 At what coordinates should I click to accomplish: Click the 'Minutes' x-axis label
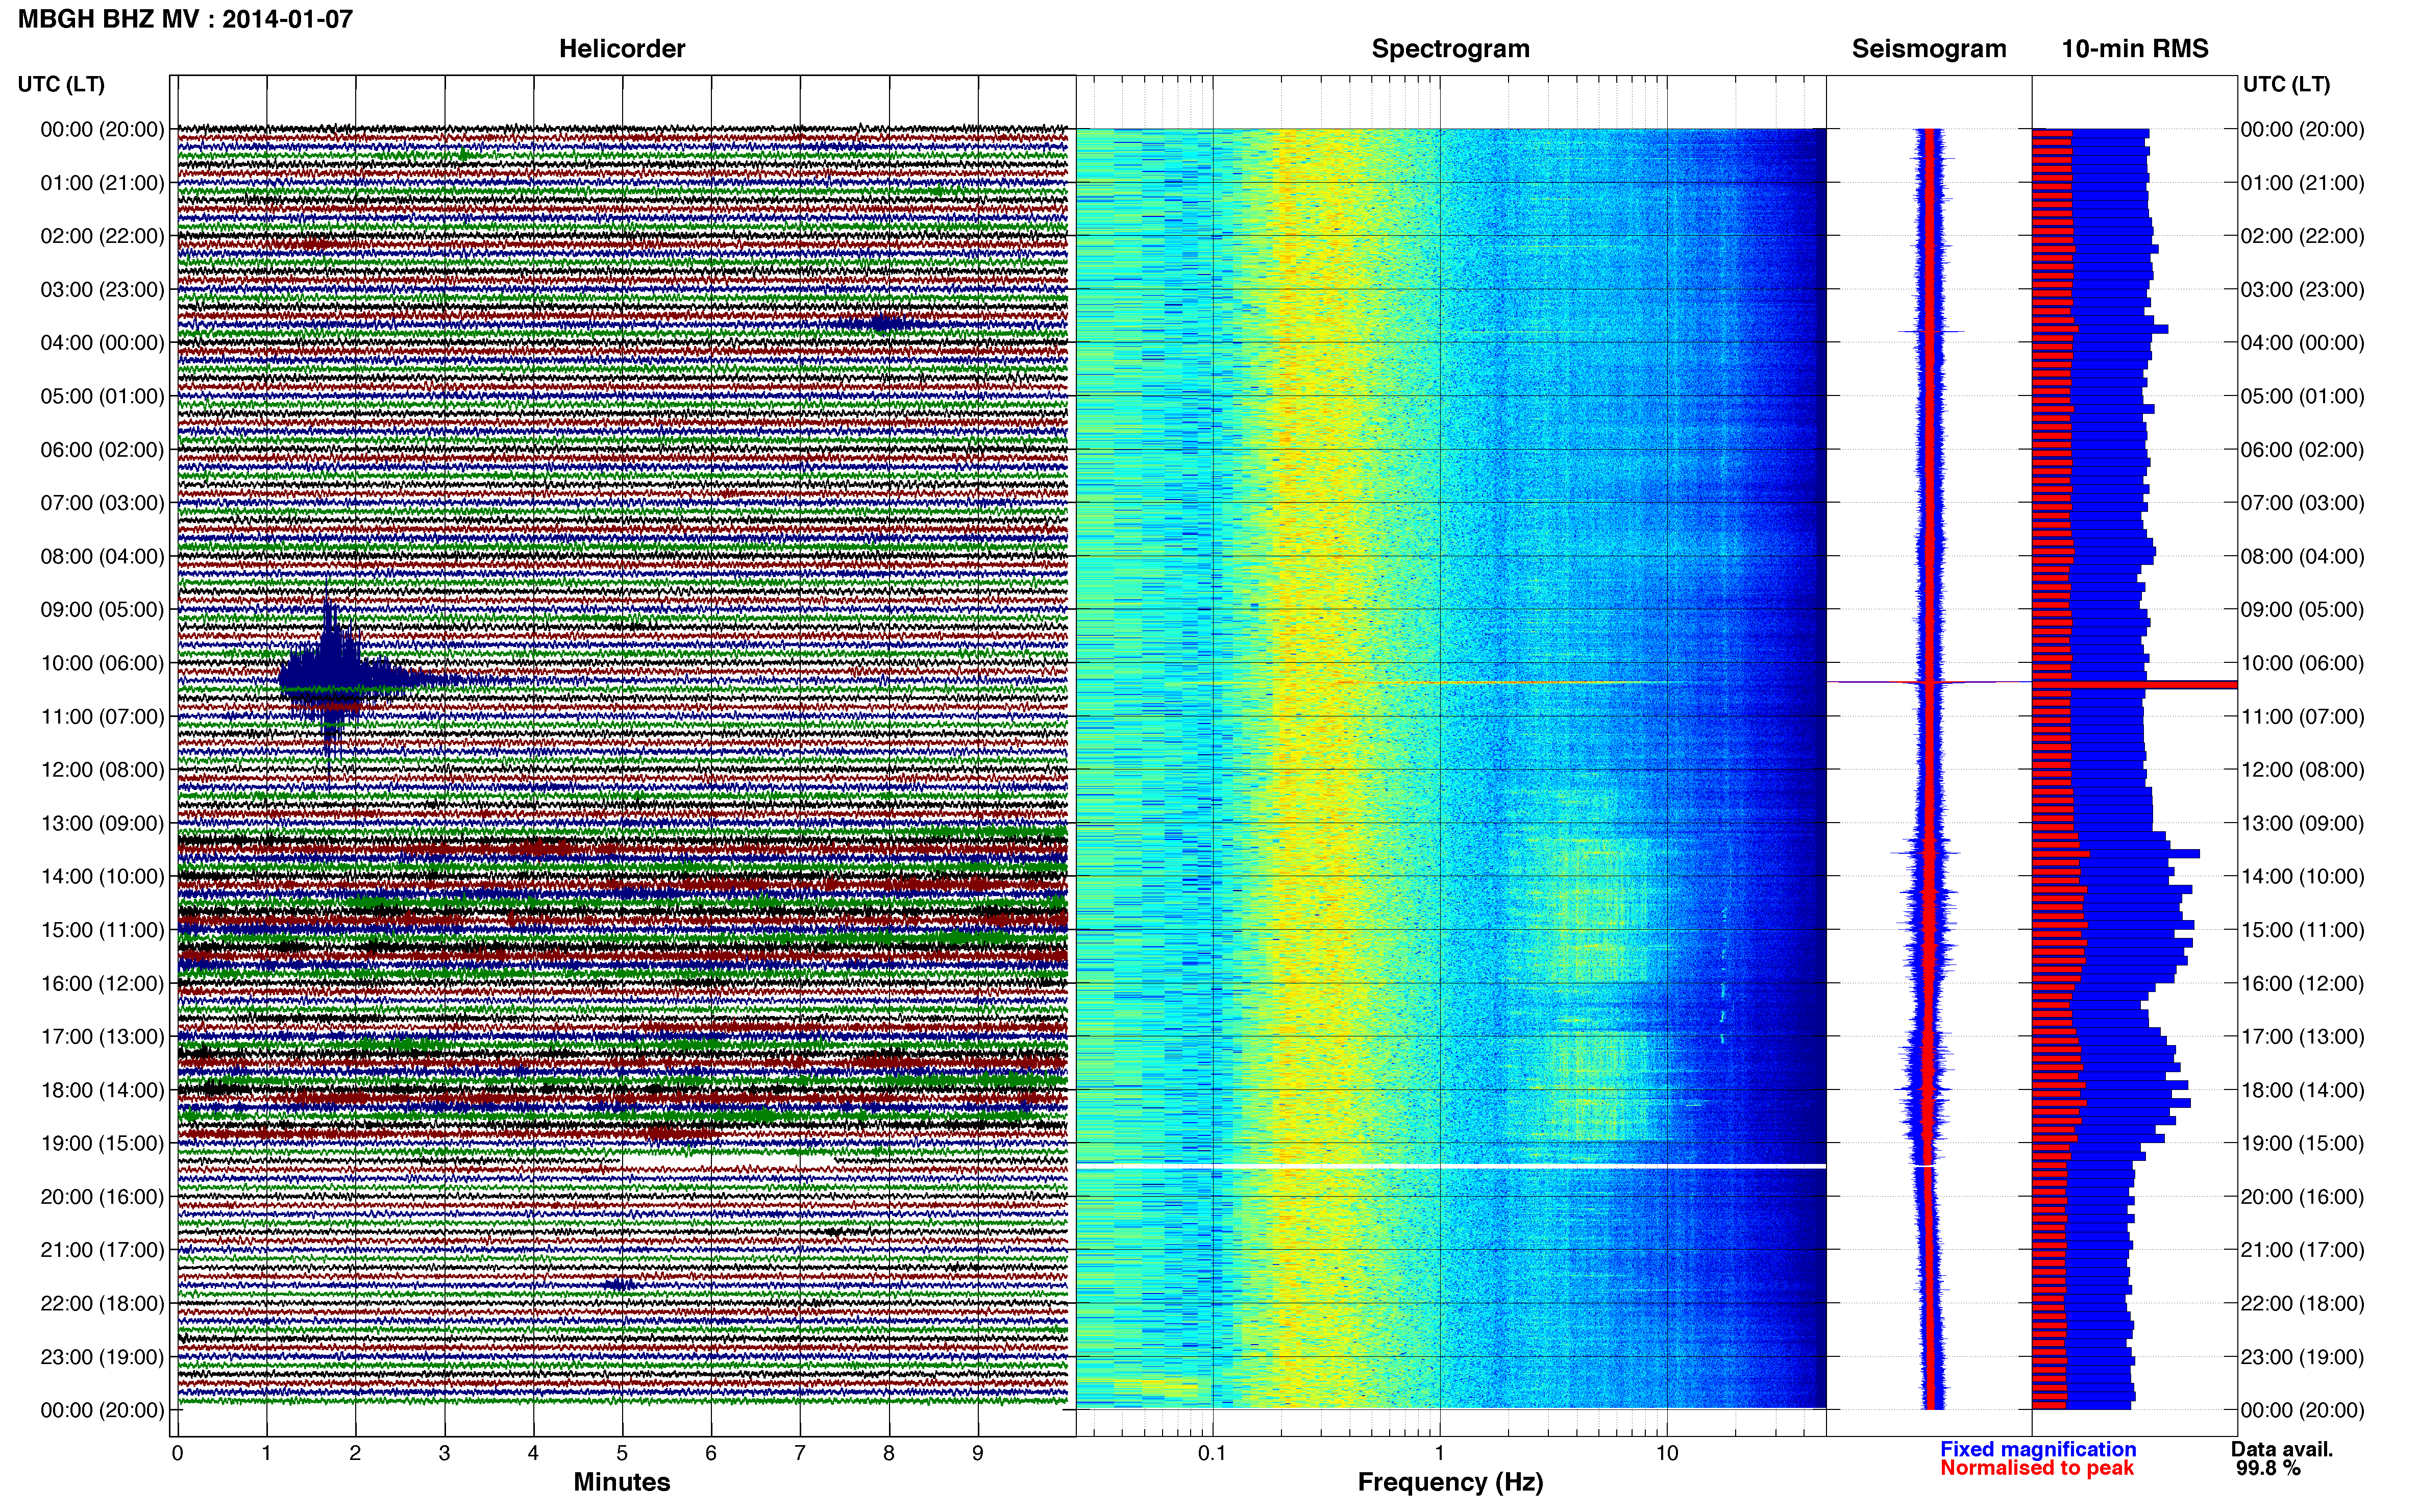point(622,1482)
